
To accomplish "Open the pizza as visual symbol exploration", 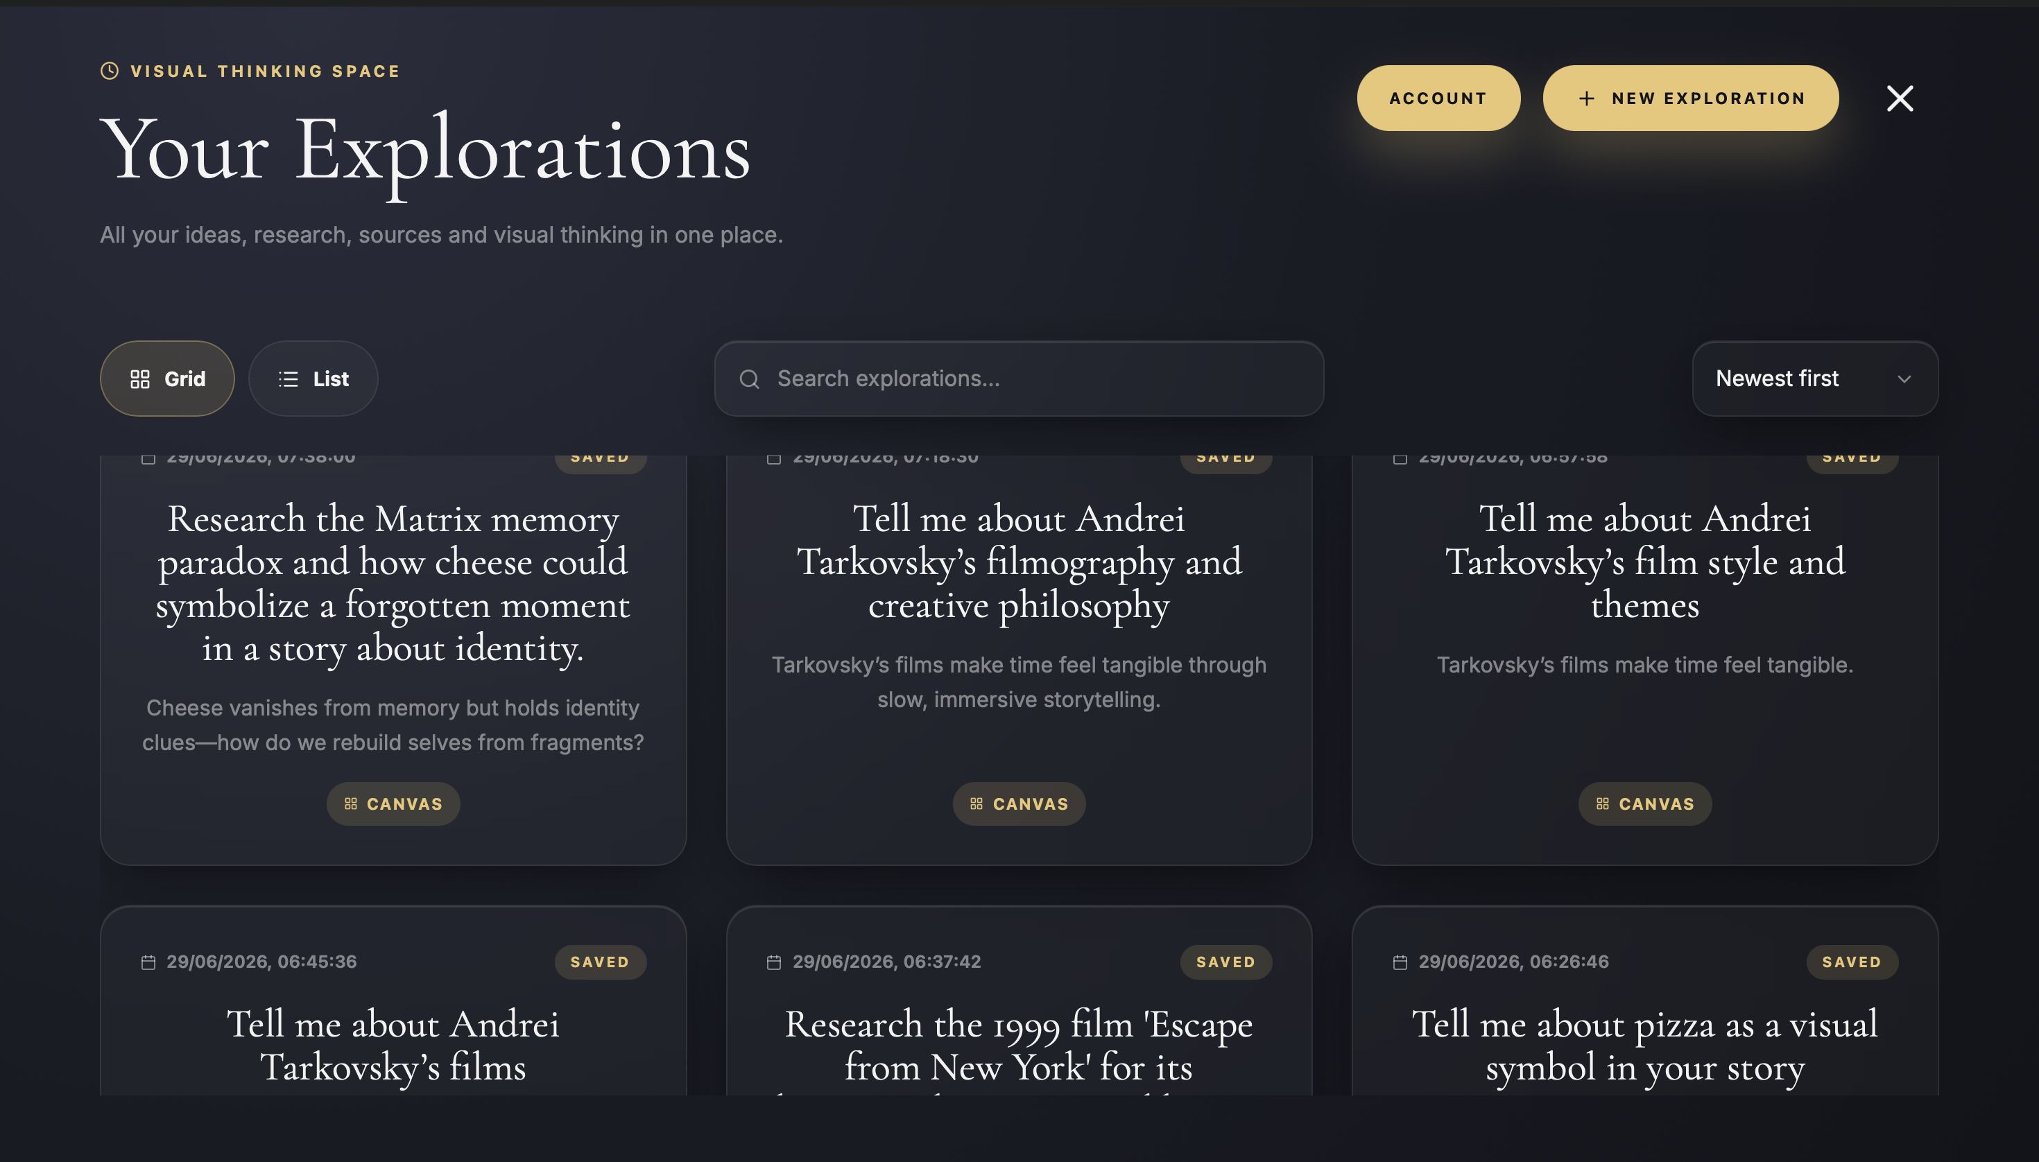I will pyautogui.click(x=1644, y=1046).
